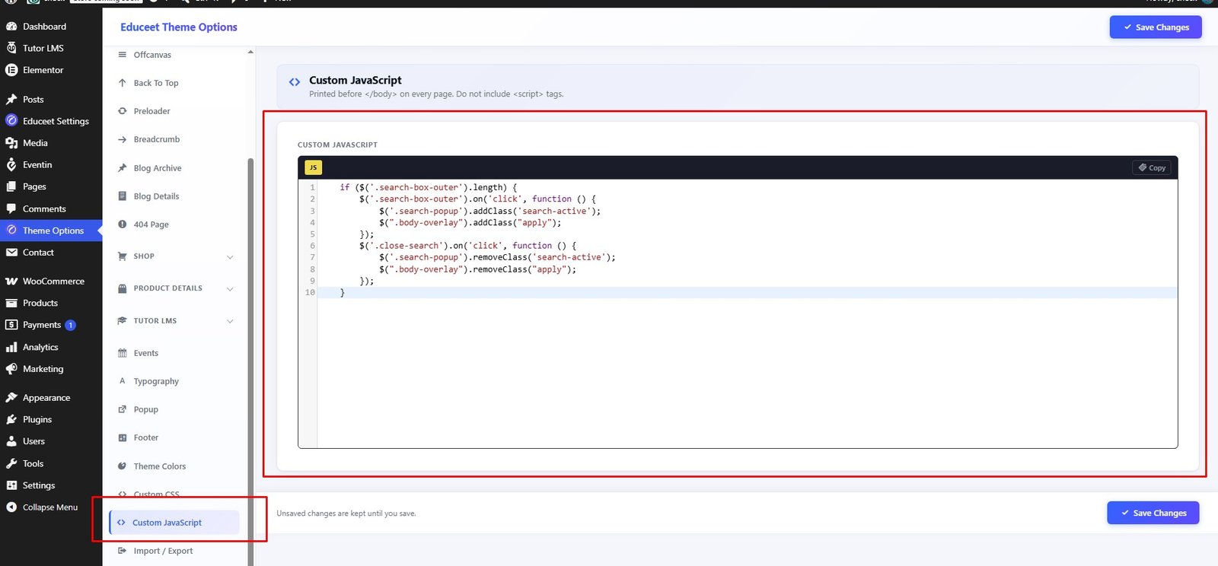1218x566 pixels.
Task: Open the Typography options tab
Action: click(x=175, y=381)
